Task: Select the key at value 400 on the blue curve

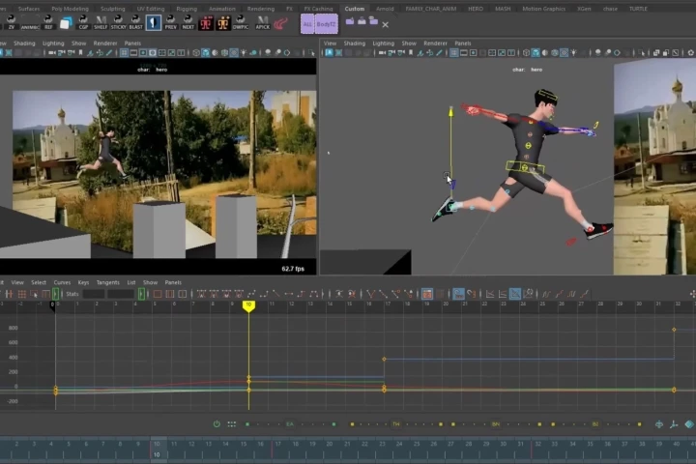Action: click(x=384, y=359)
